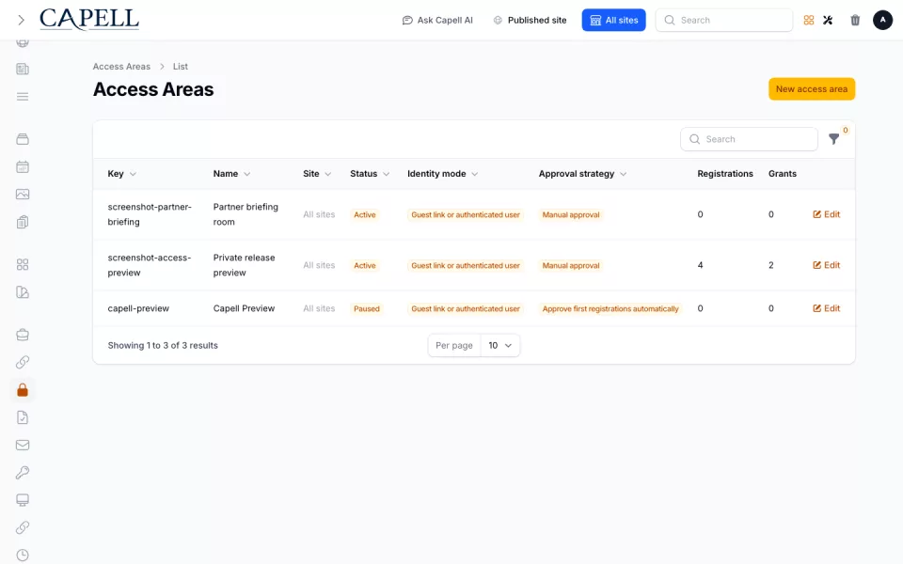Image resolution: width=903 pixels, height=564 pixels.
Task: Open the table filter funnel icon
Action: [834, 139]
